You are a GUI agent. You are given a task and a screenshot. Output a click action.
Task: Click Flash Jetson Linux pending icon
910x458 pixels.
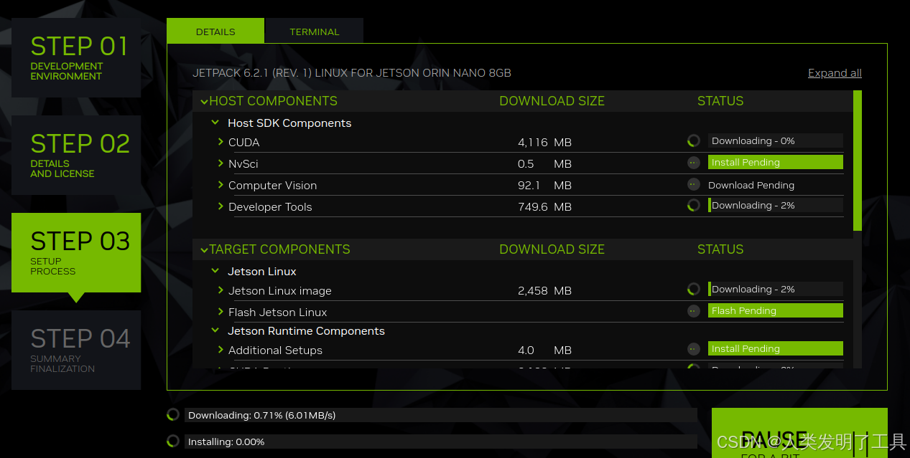(x=693, y=311)
